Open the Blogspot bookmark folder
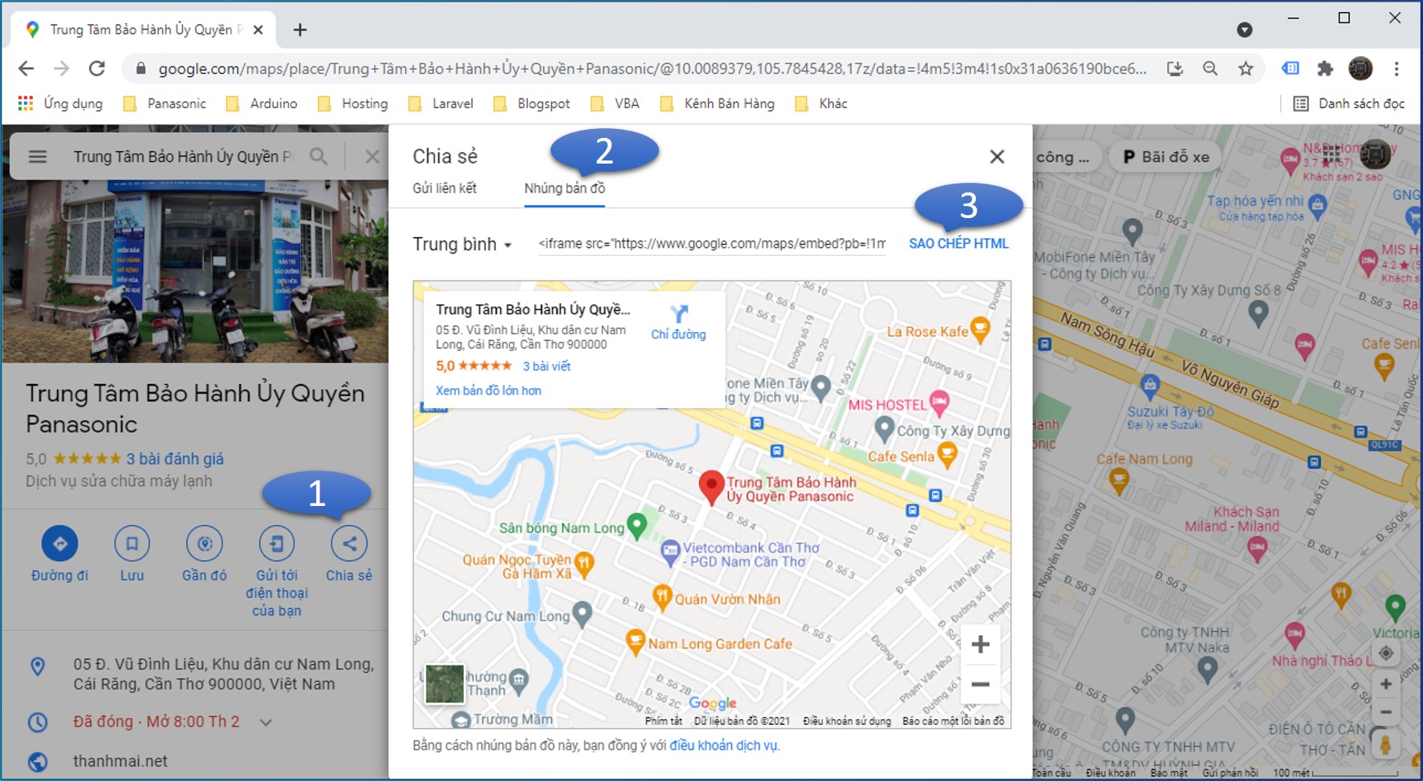The width and height of the screenshot is (1423, 781). click(533, 103)
